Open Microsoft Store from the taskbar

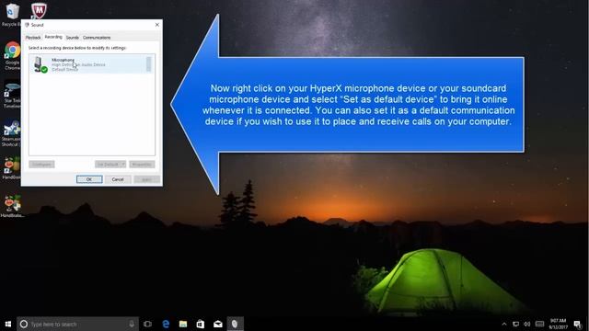click(x=201, y=324)
